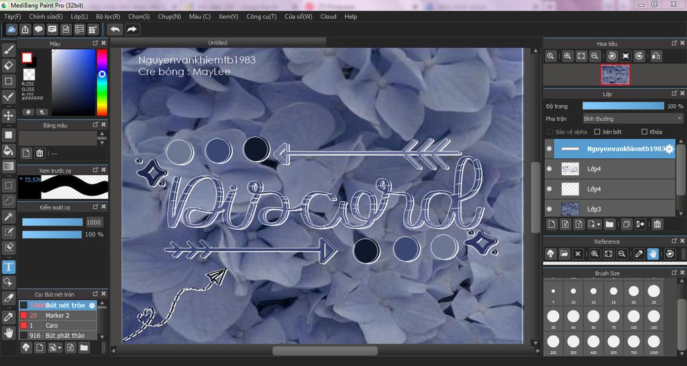
Task: Select the Gradient tool
Action: click(x=8, y=167)
